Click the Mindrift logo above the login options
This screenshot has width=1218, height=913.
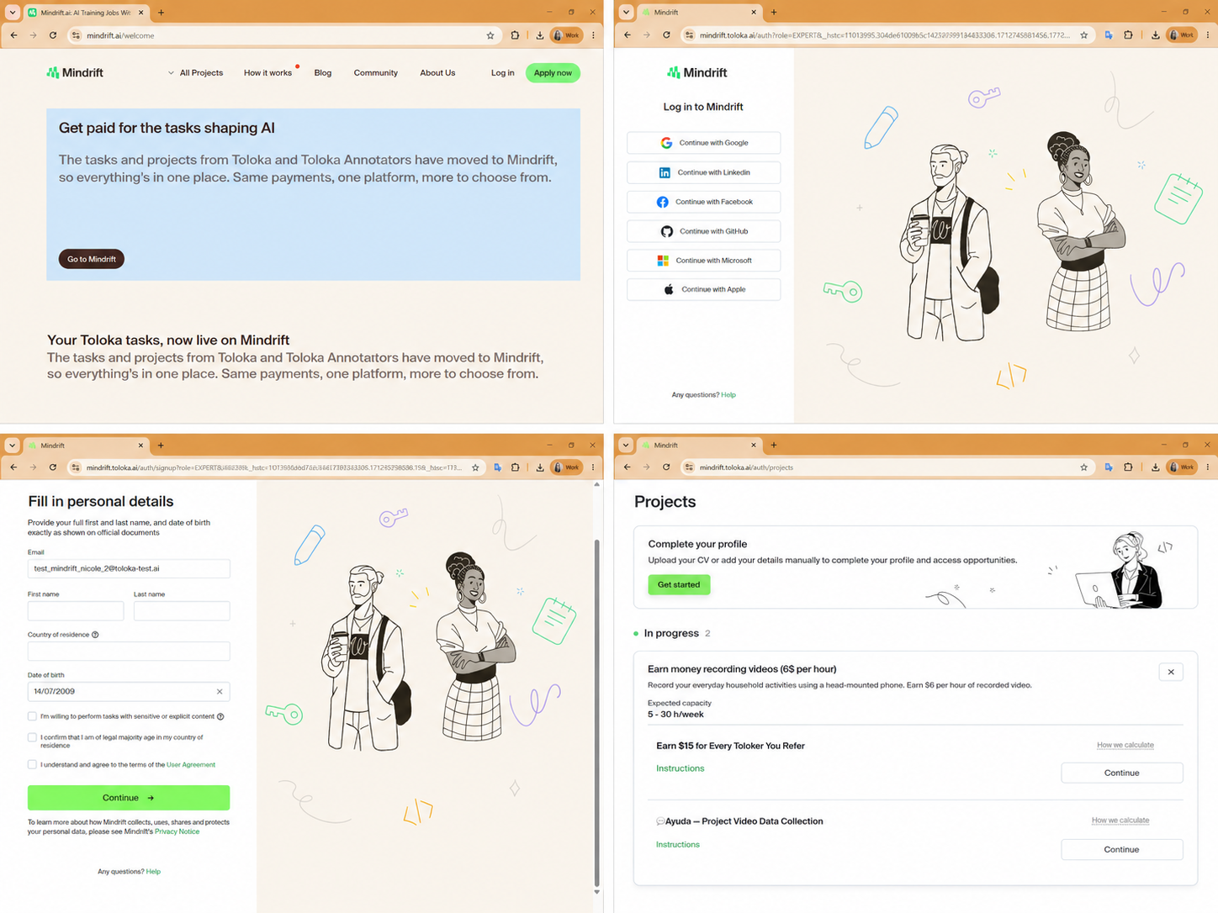(696, 73)
